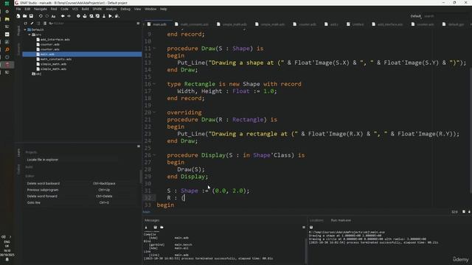472x265 pixels.
Task: Click the Run main play icon
Action: click(x=111, y=16)
